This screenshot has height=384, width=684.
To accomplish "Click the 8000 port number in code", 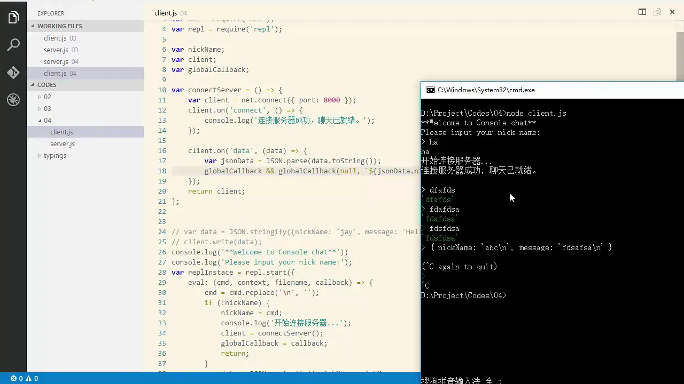I will (x=331, y=100).
